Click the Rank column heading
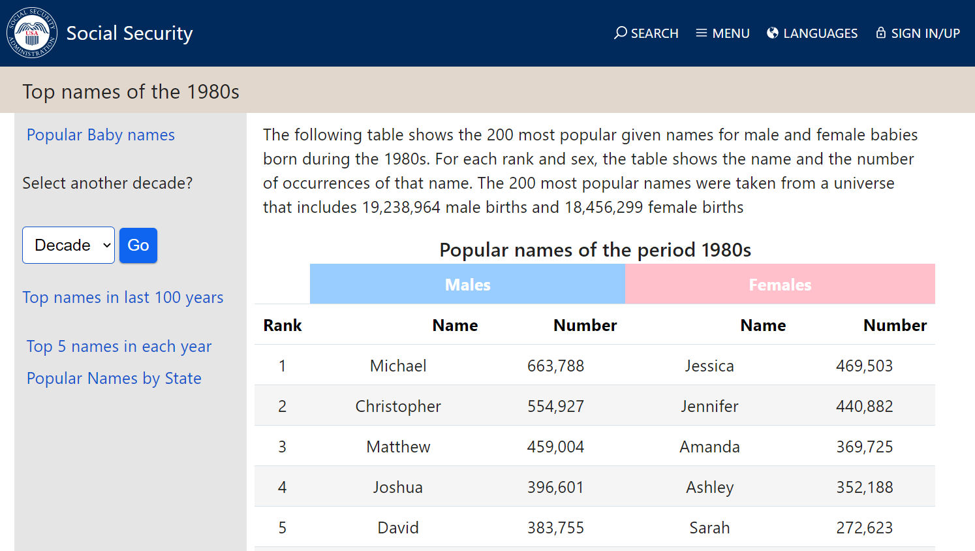The height and width of the screenshot is (551, 975). click(x=282, y=325)
